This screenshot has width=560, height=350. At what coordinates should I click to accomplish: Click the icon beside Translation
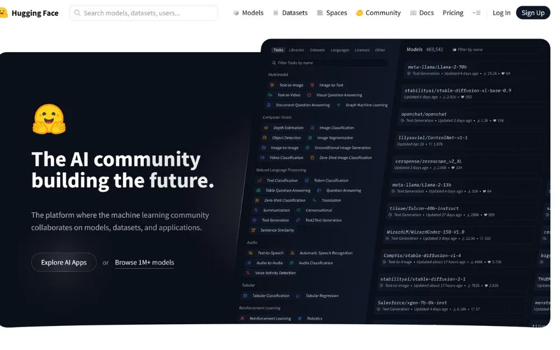(314, 200)
